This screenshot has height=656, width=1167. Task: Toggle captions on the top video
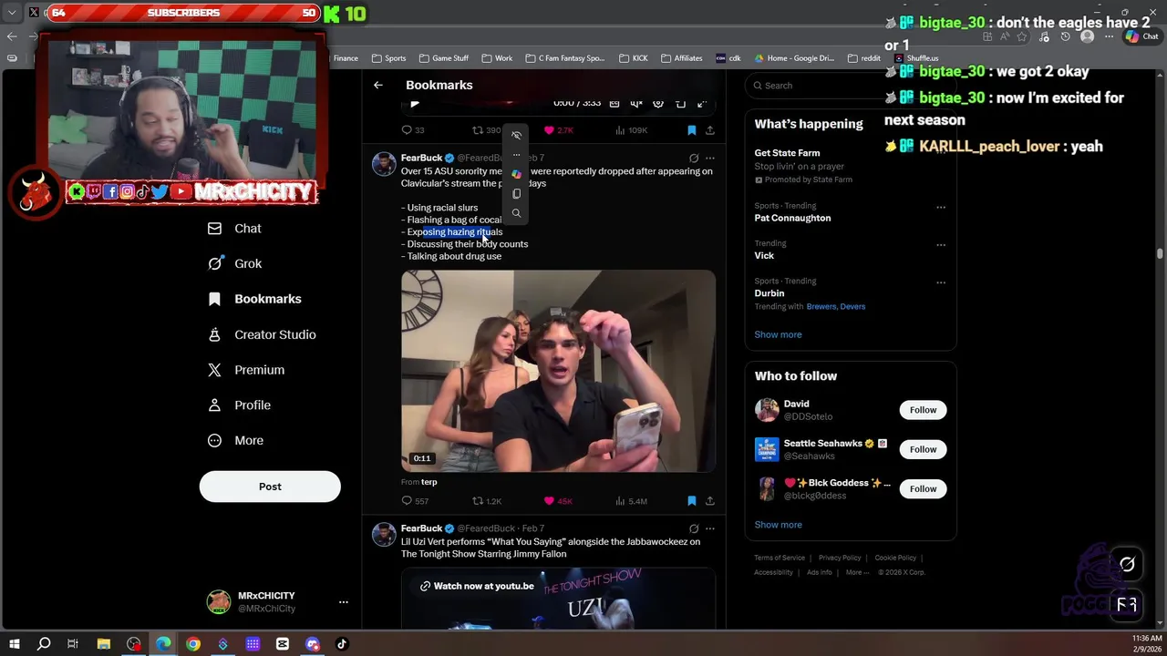614,104
